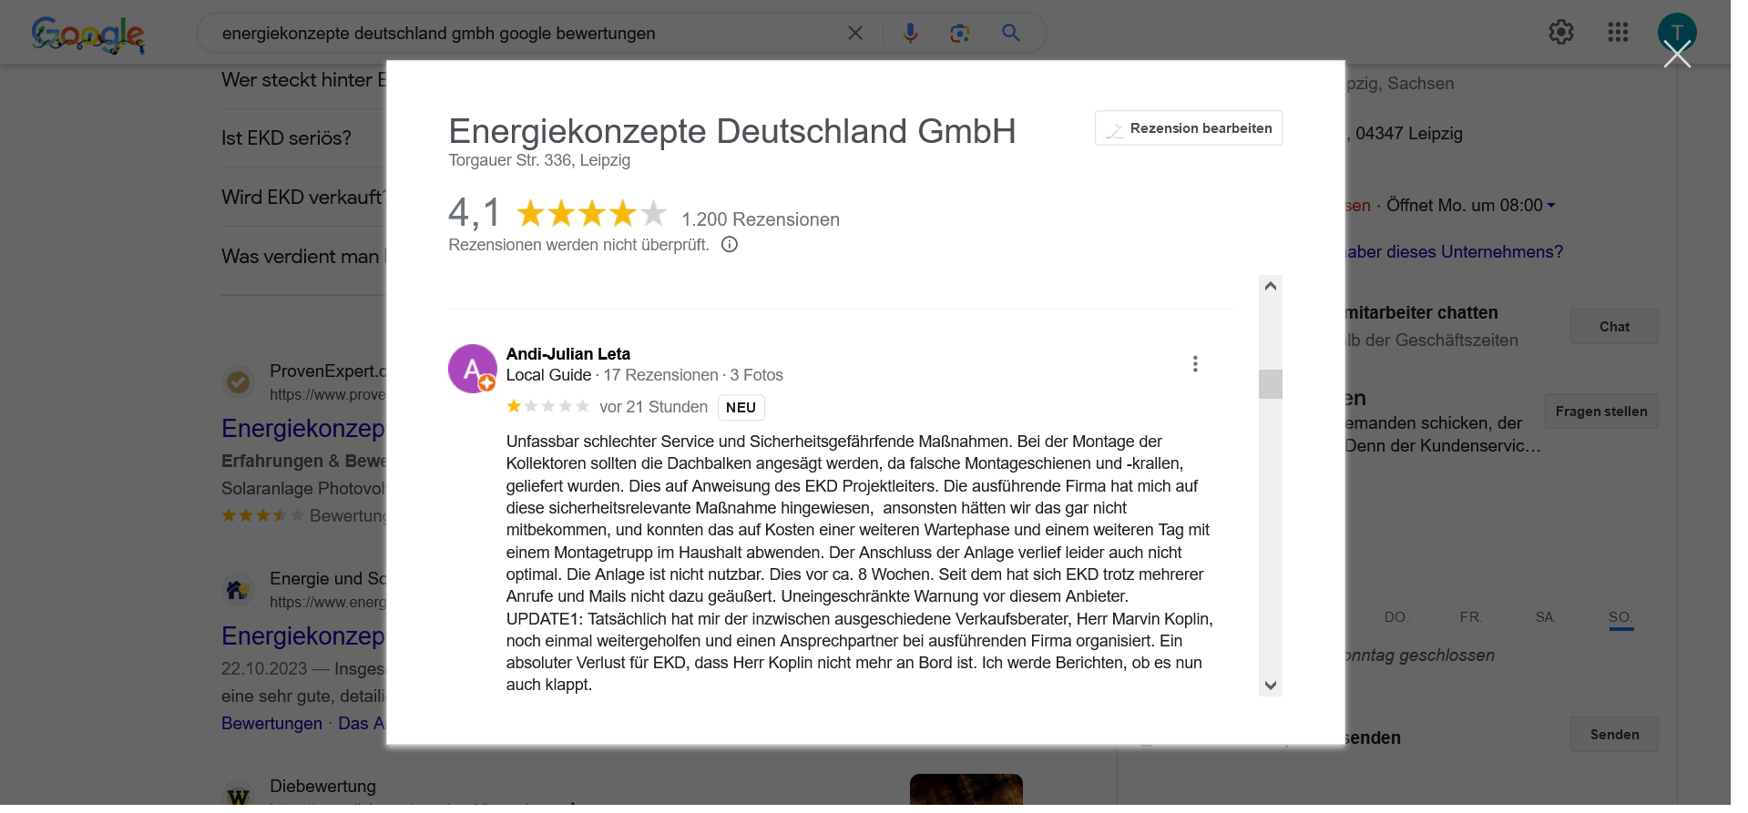The height and width of the screenshot is (813, 1748).
Task: Expand the "Wird EKD verkauft" question
Action: tap(303, 198)
